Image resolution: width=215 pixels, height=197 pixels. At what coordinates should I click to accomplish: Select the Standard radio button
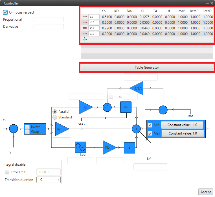(x=55, y=117)
